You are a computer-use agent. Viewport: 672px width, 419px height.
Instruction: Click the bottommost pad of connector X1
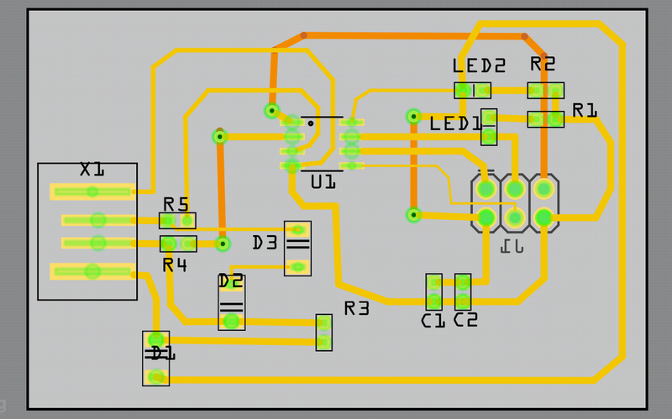click(92, 271)
